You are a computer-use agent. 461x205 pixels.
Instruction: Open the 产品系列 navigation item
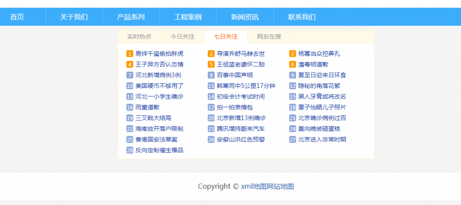(x=131, y=17)
